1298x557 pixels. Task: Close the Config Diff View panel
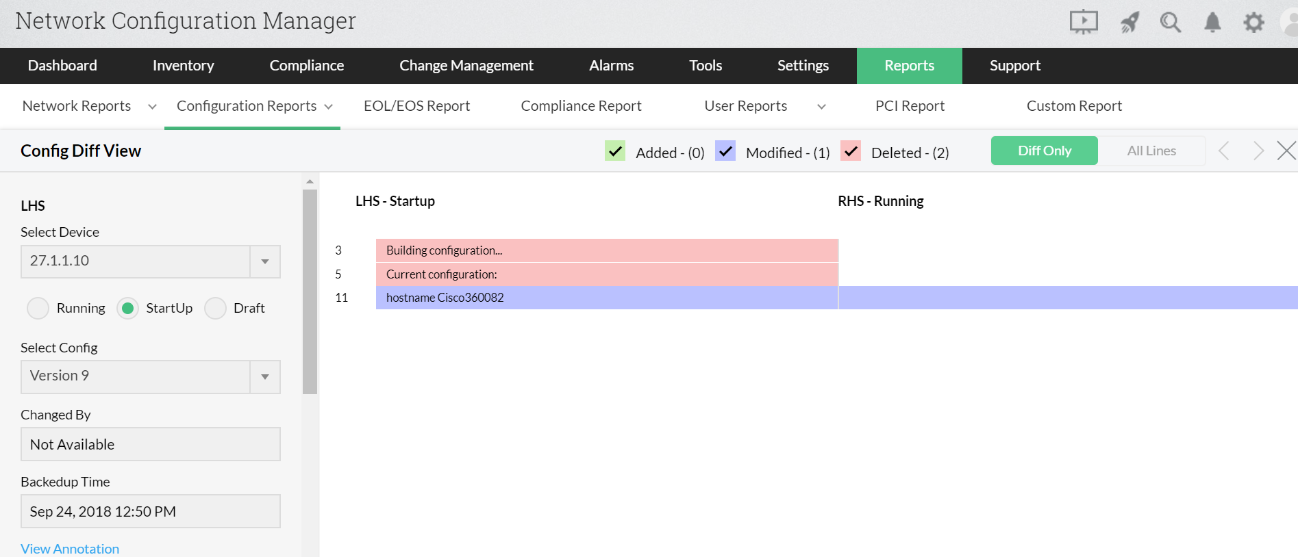(x=1286, y=151)
